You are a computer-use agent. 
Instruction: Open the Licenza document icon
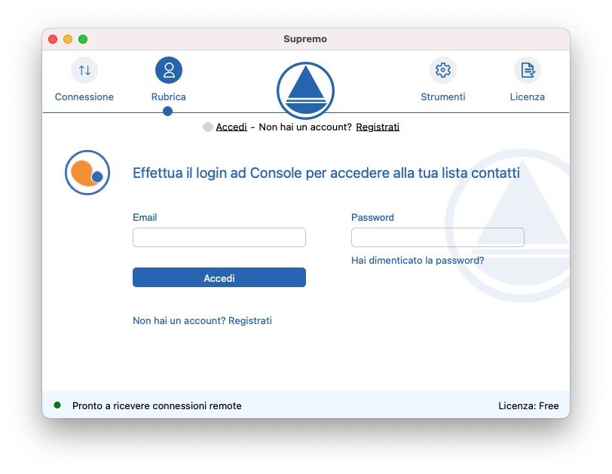[528, 70]
